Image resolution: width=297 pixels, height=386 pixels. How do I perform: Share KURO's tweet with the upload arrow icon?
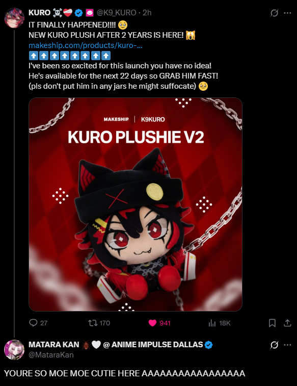pos(287,323)
